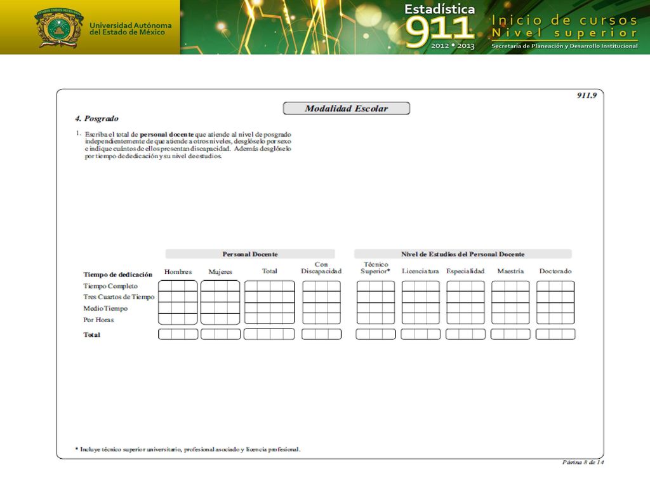Click the Mujeres field in Total row
650x488 pixels.
pyautogui.click(x=220, y=334)
